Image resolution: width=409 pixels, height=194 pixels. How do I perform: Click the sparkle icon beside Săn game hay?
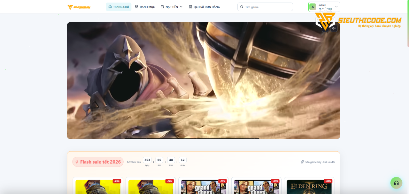click(302, 162)
